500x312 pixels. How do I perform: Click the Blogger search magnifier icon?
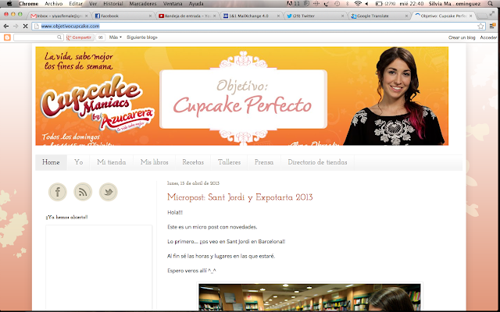(x=59, y=37)
